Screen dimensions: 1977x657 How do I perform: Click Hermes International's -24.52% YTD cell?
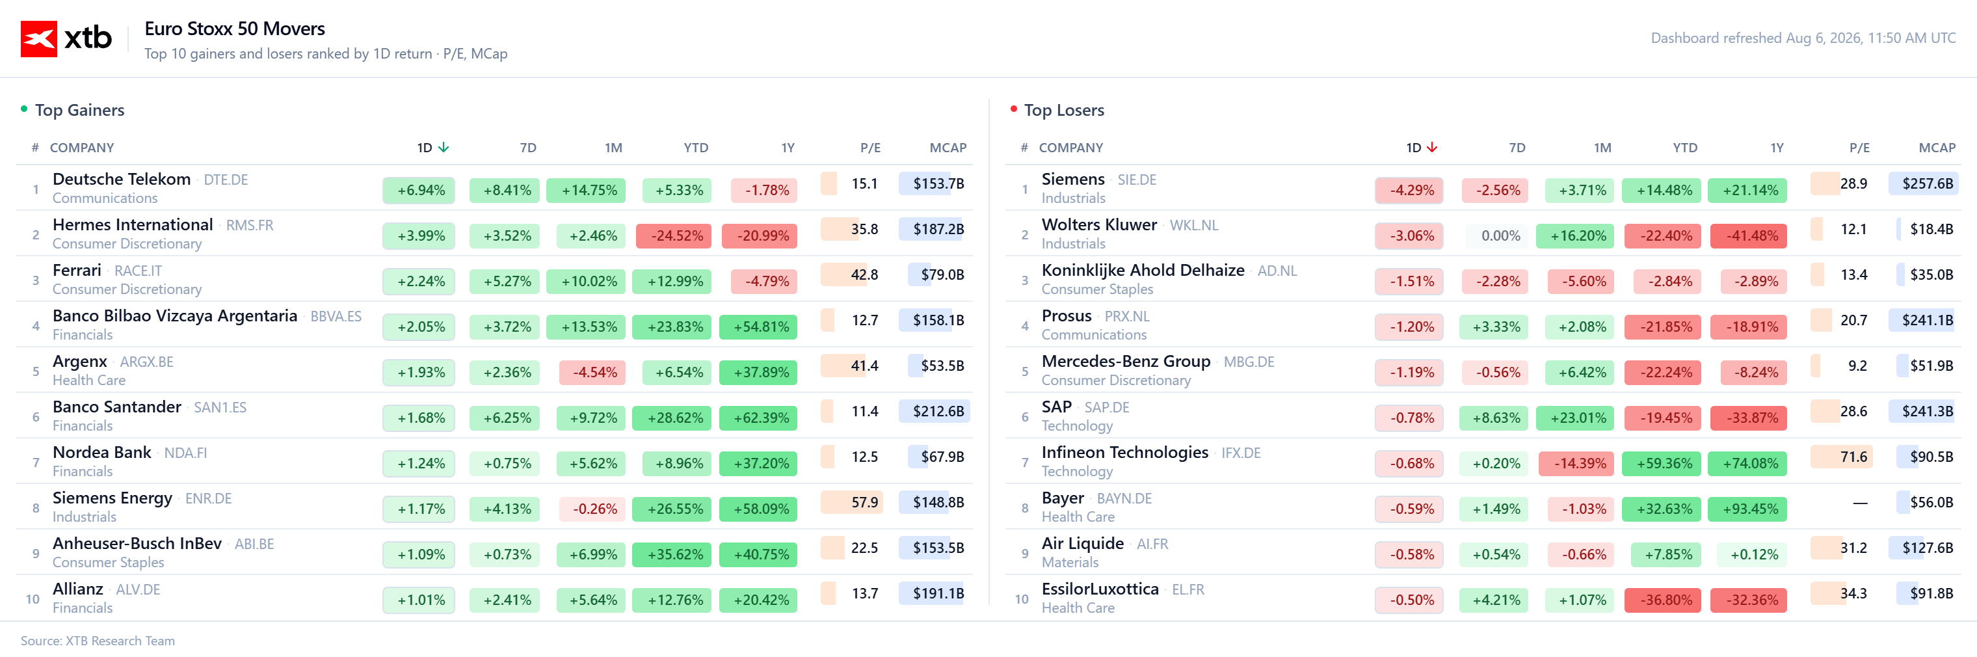(x=674, y=235)
